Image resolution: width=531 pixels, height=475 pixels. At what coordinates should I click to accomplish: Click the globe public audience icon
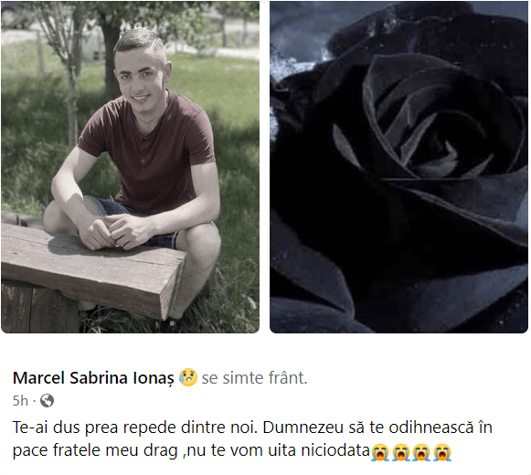tap(48, 401)
